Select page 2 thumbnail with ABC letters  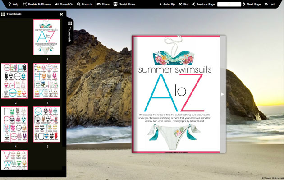point(15,81)
